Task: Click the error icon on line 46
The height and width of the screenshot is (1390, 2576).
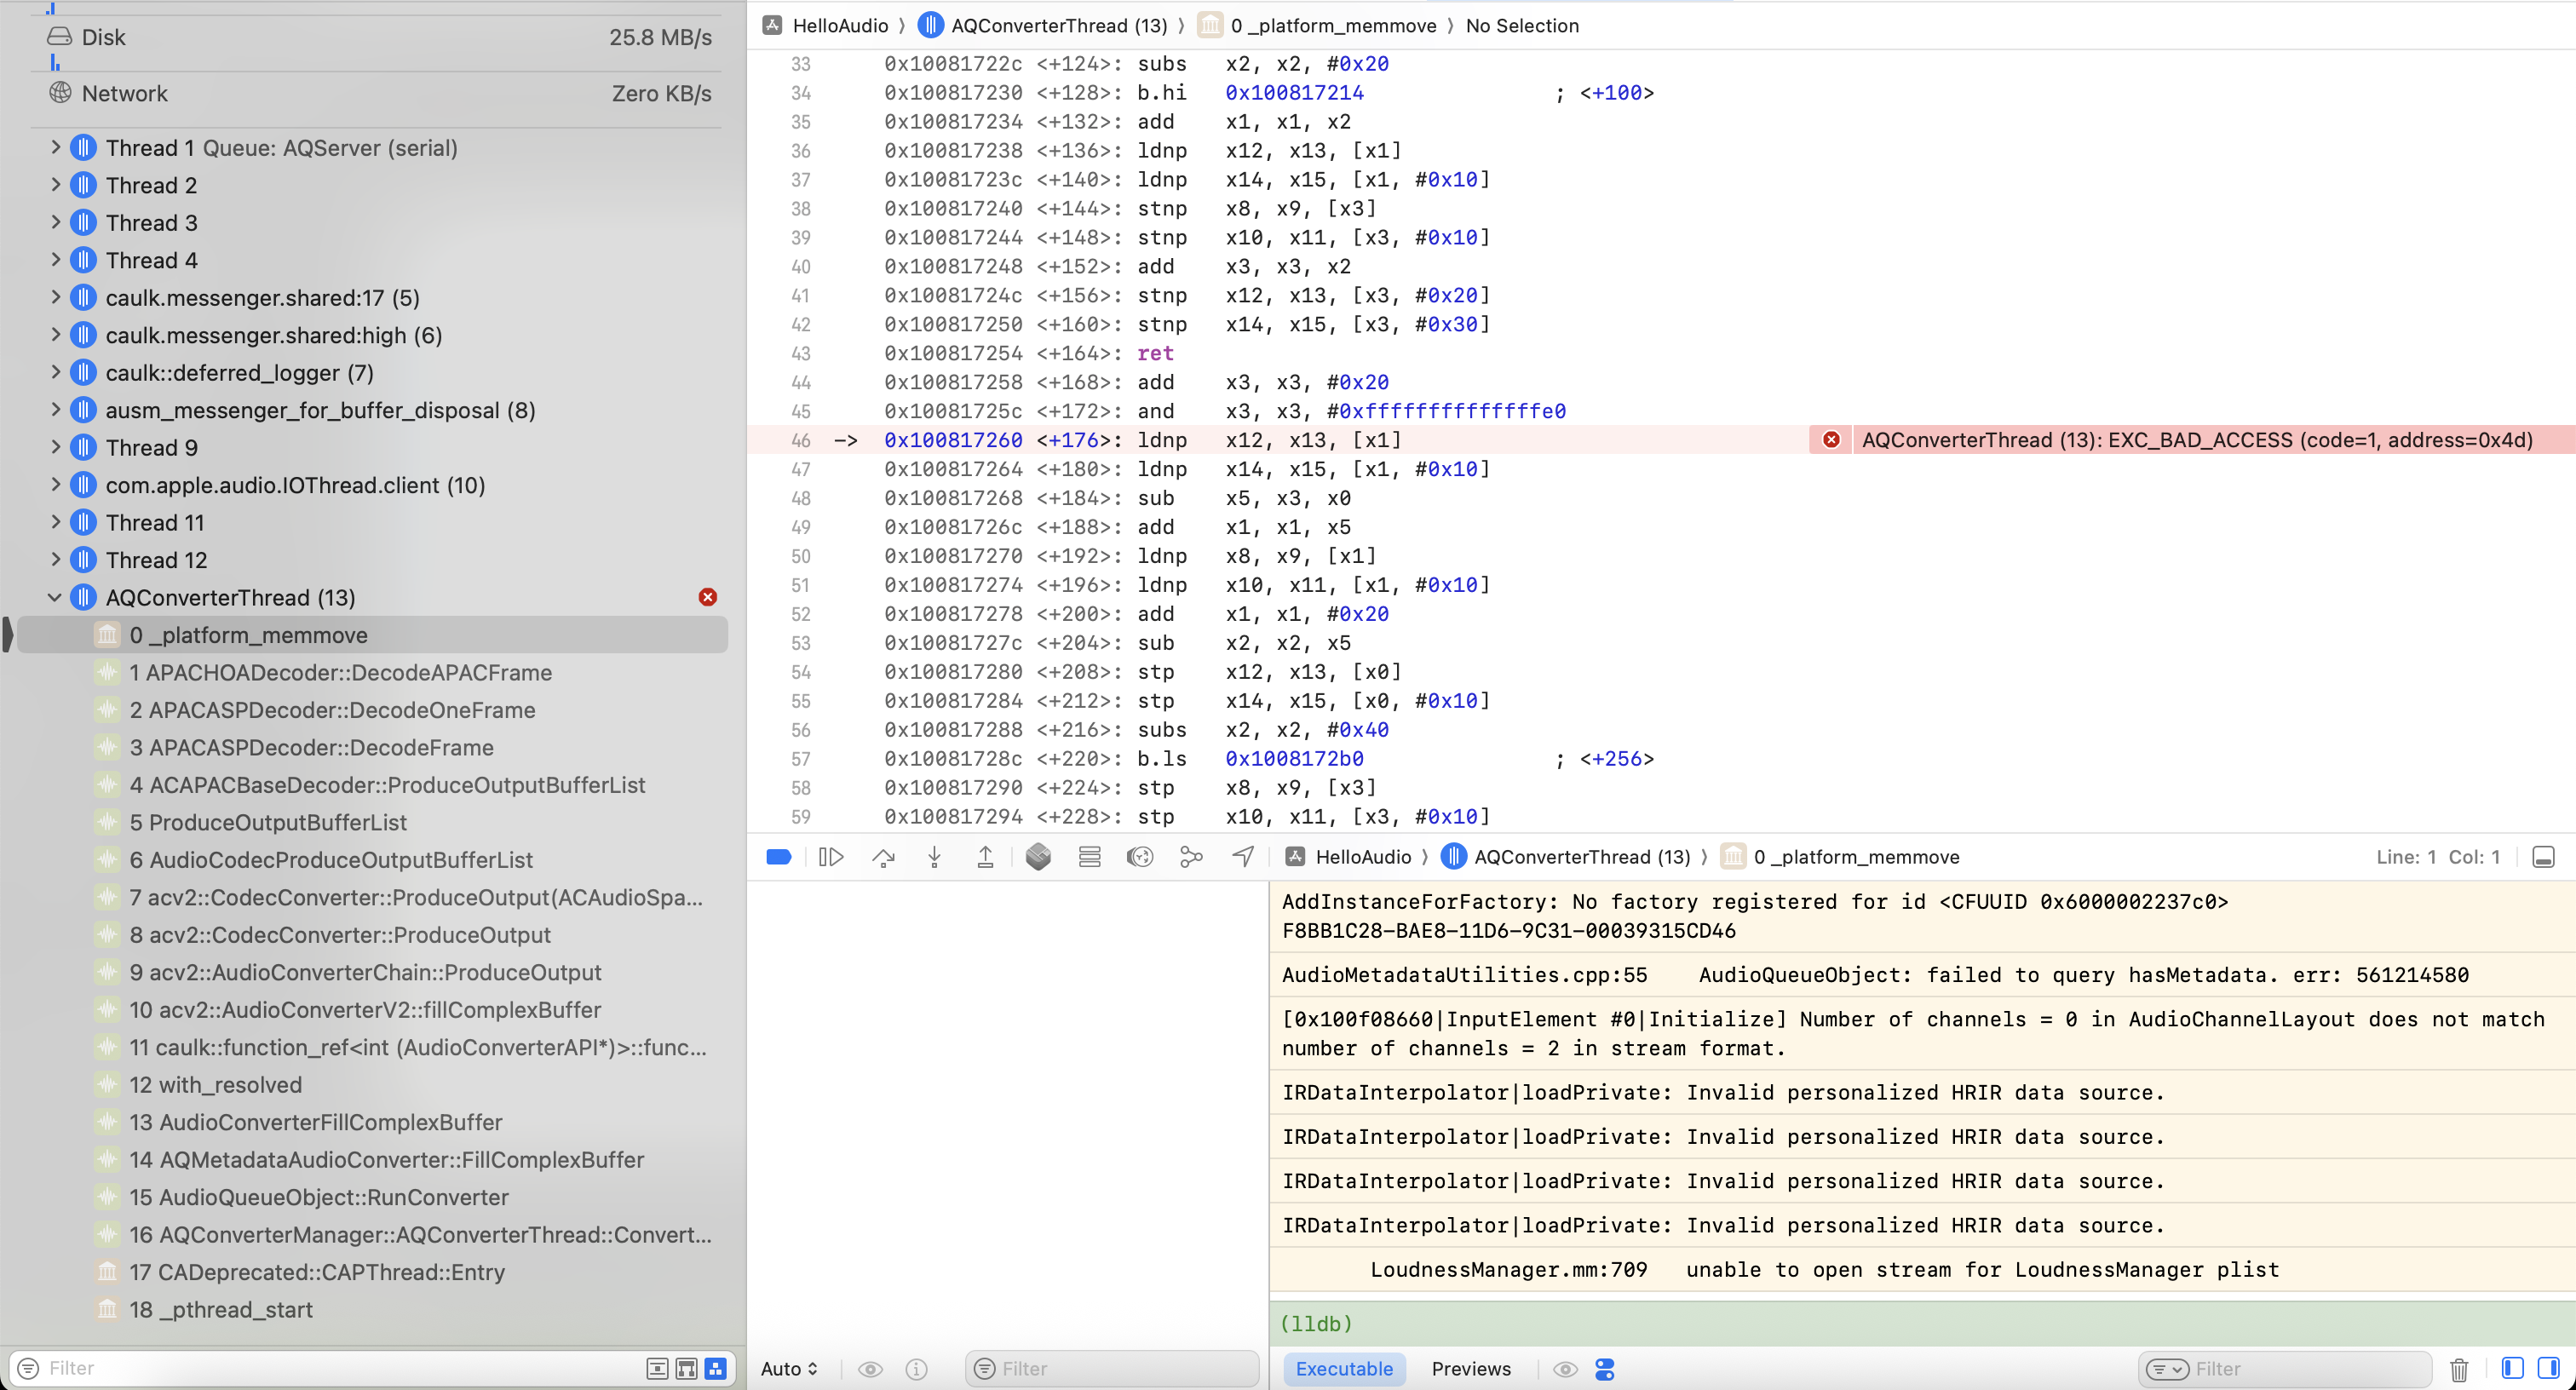Action: [1830, 440]
